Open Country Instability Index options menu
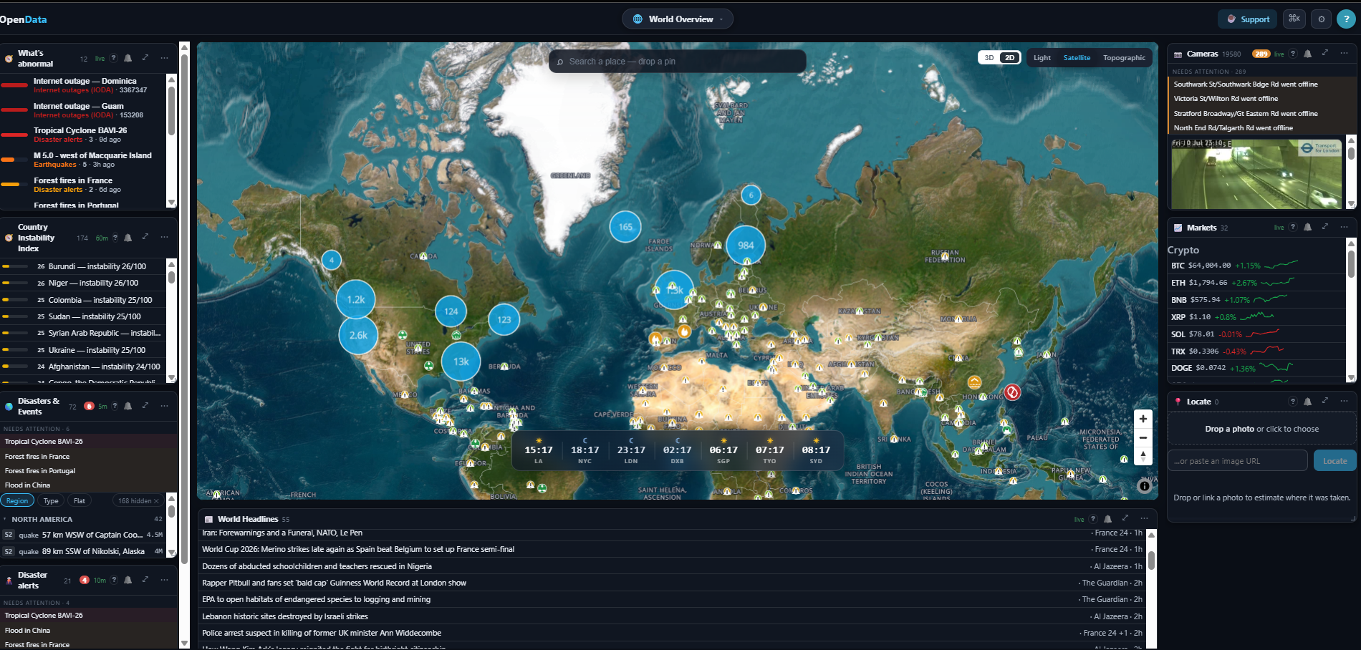The height and width of the screenshot is (650, 1361). 164,238
